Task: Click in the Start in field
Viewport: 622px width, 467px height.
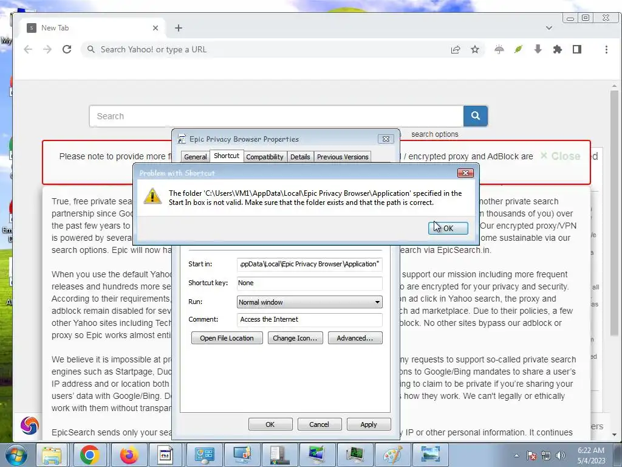Action: tap(309, 264)
